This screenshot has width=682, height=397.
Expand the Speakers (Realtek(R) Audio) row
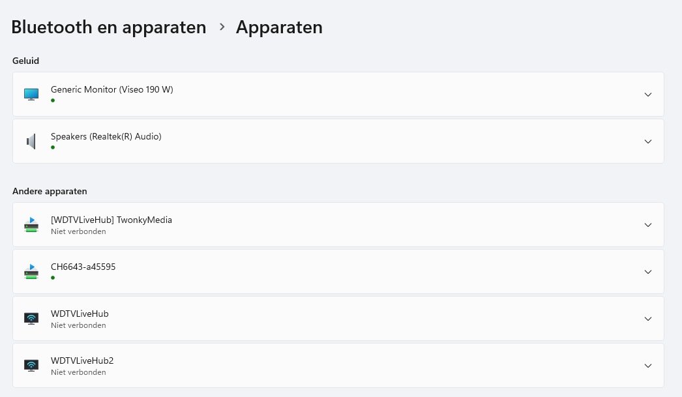(647, 141)
